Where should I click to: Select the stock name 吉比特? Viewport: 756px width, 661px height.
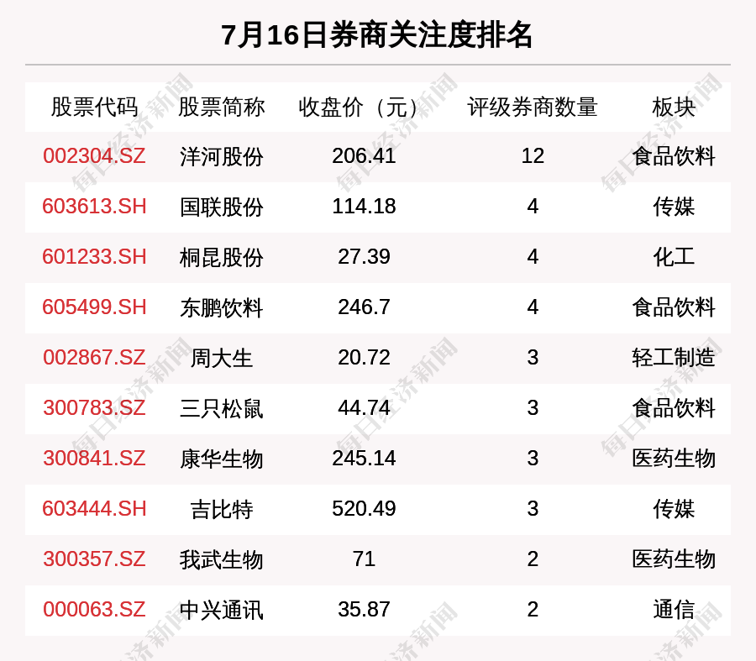point(221,509)
